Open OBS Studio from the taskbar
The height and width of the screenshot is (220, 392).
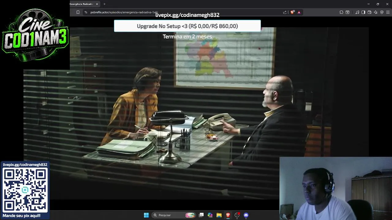237,215
